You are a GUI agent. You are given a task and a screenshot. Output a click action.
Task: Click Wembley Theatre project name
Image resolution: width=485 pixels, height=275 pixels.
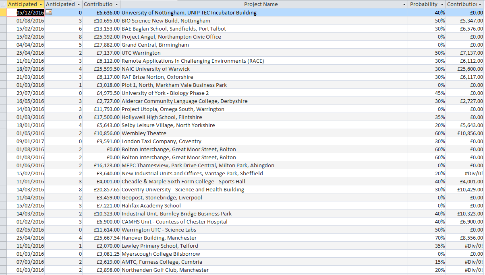click(144, 133)
